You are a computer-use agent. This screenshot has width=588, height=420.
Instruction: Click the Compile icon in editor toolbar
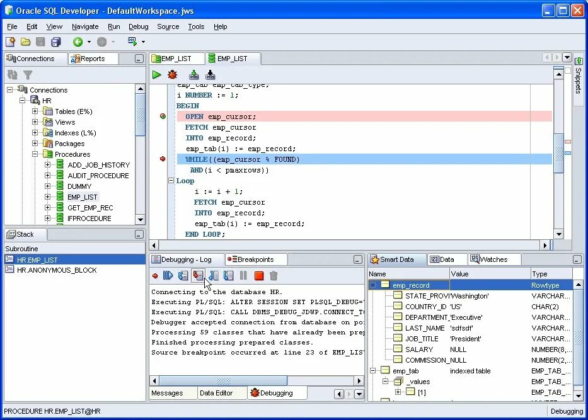(194, 74)
